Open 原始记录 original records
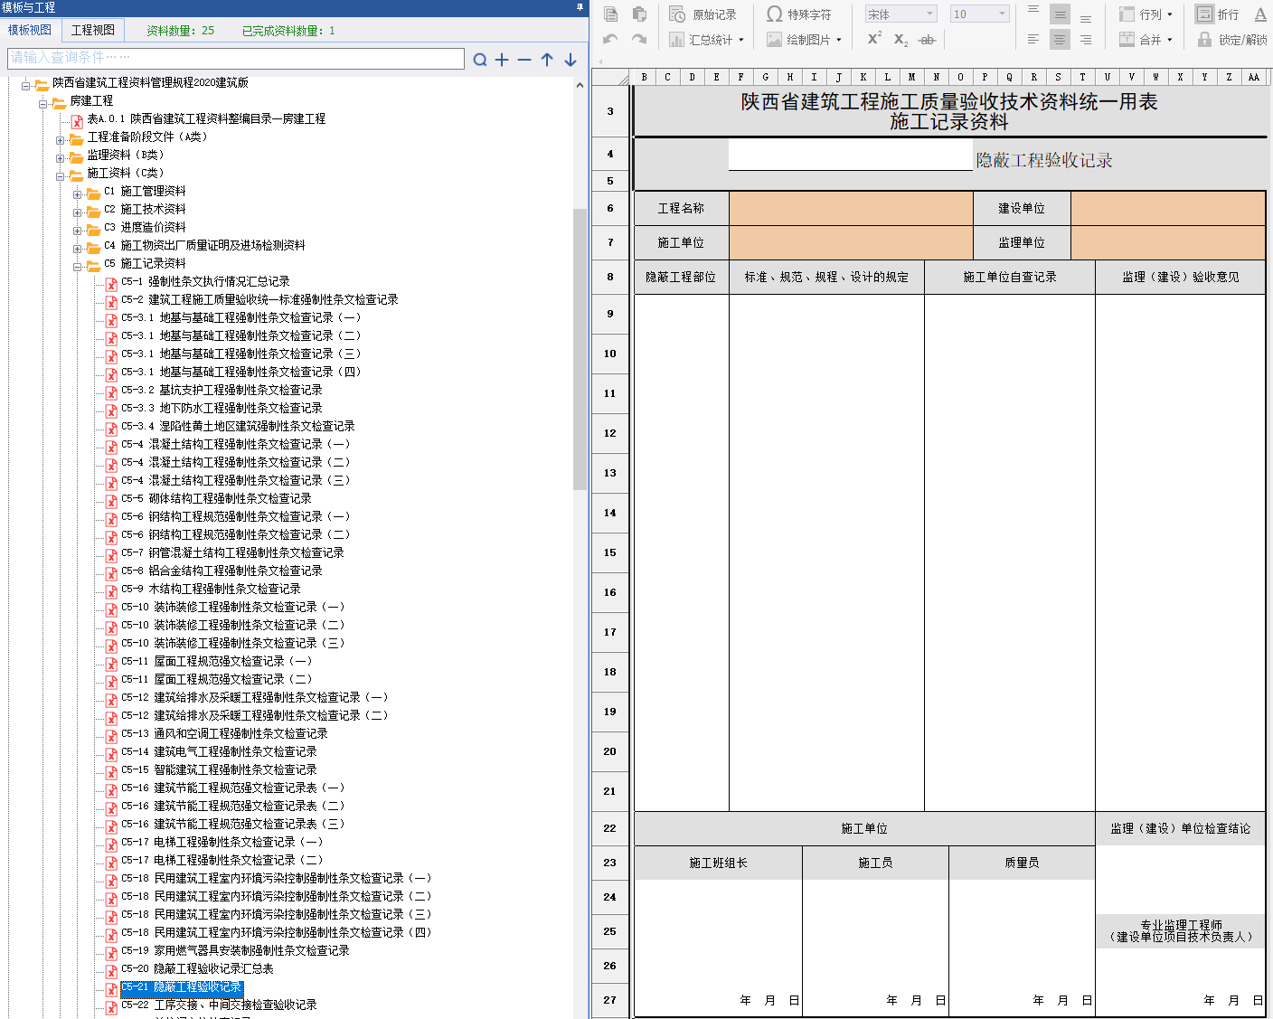The image size is (1273, 1019). pos(703,14)
